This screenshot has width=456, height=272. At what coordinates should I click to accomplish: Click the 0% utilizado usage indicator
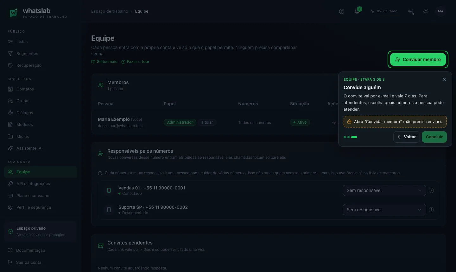pyautogui.click(x=384, y=11)
